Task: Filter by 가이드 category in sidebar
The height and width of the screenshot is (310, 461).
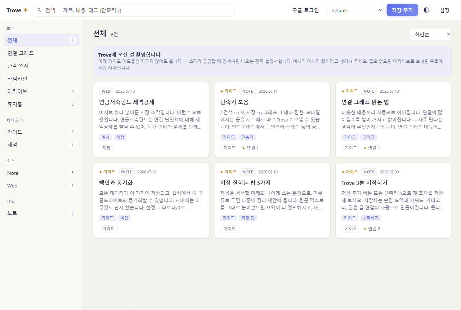Action: (x=42, y=132)
